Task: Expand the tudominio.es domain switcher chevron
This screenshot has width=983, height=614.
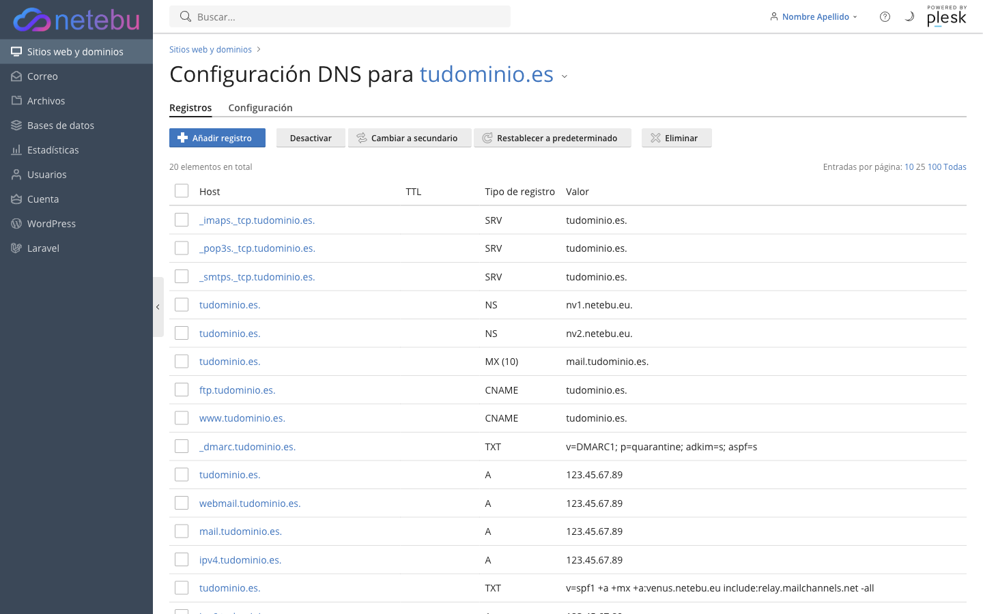Action: (565, 76)
